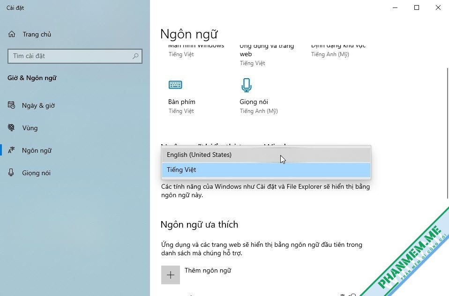Select English (United States) in dropdown
The image size is (449, 296).
pos(266,155)
